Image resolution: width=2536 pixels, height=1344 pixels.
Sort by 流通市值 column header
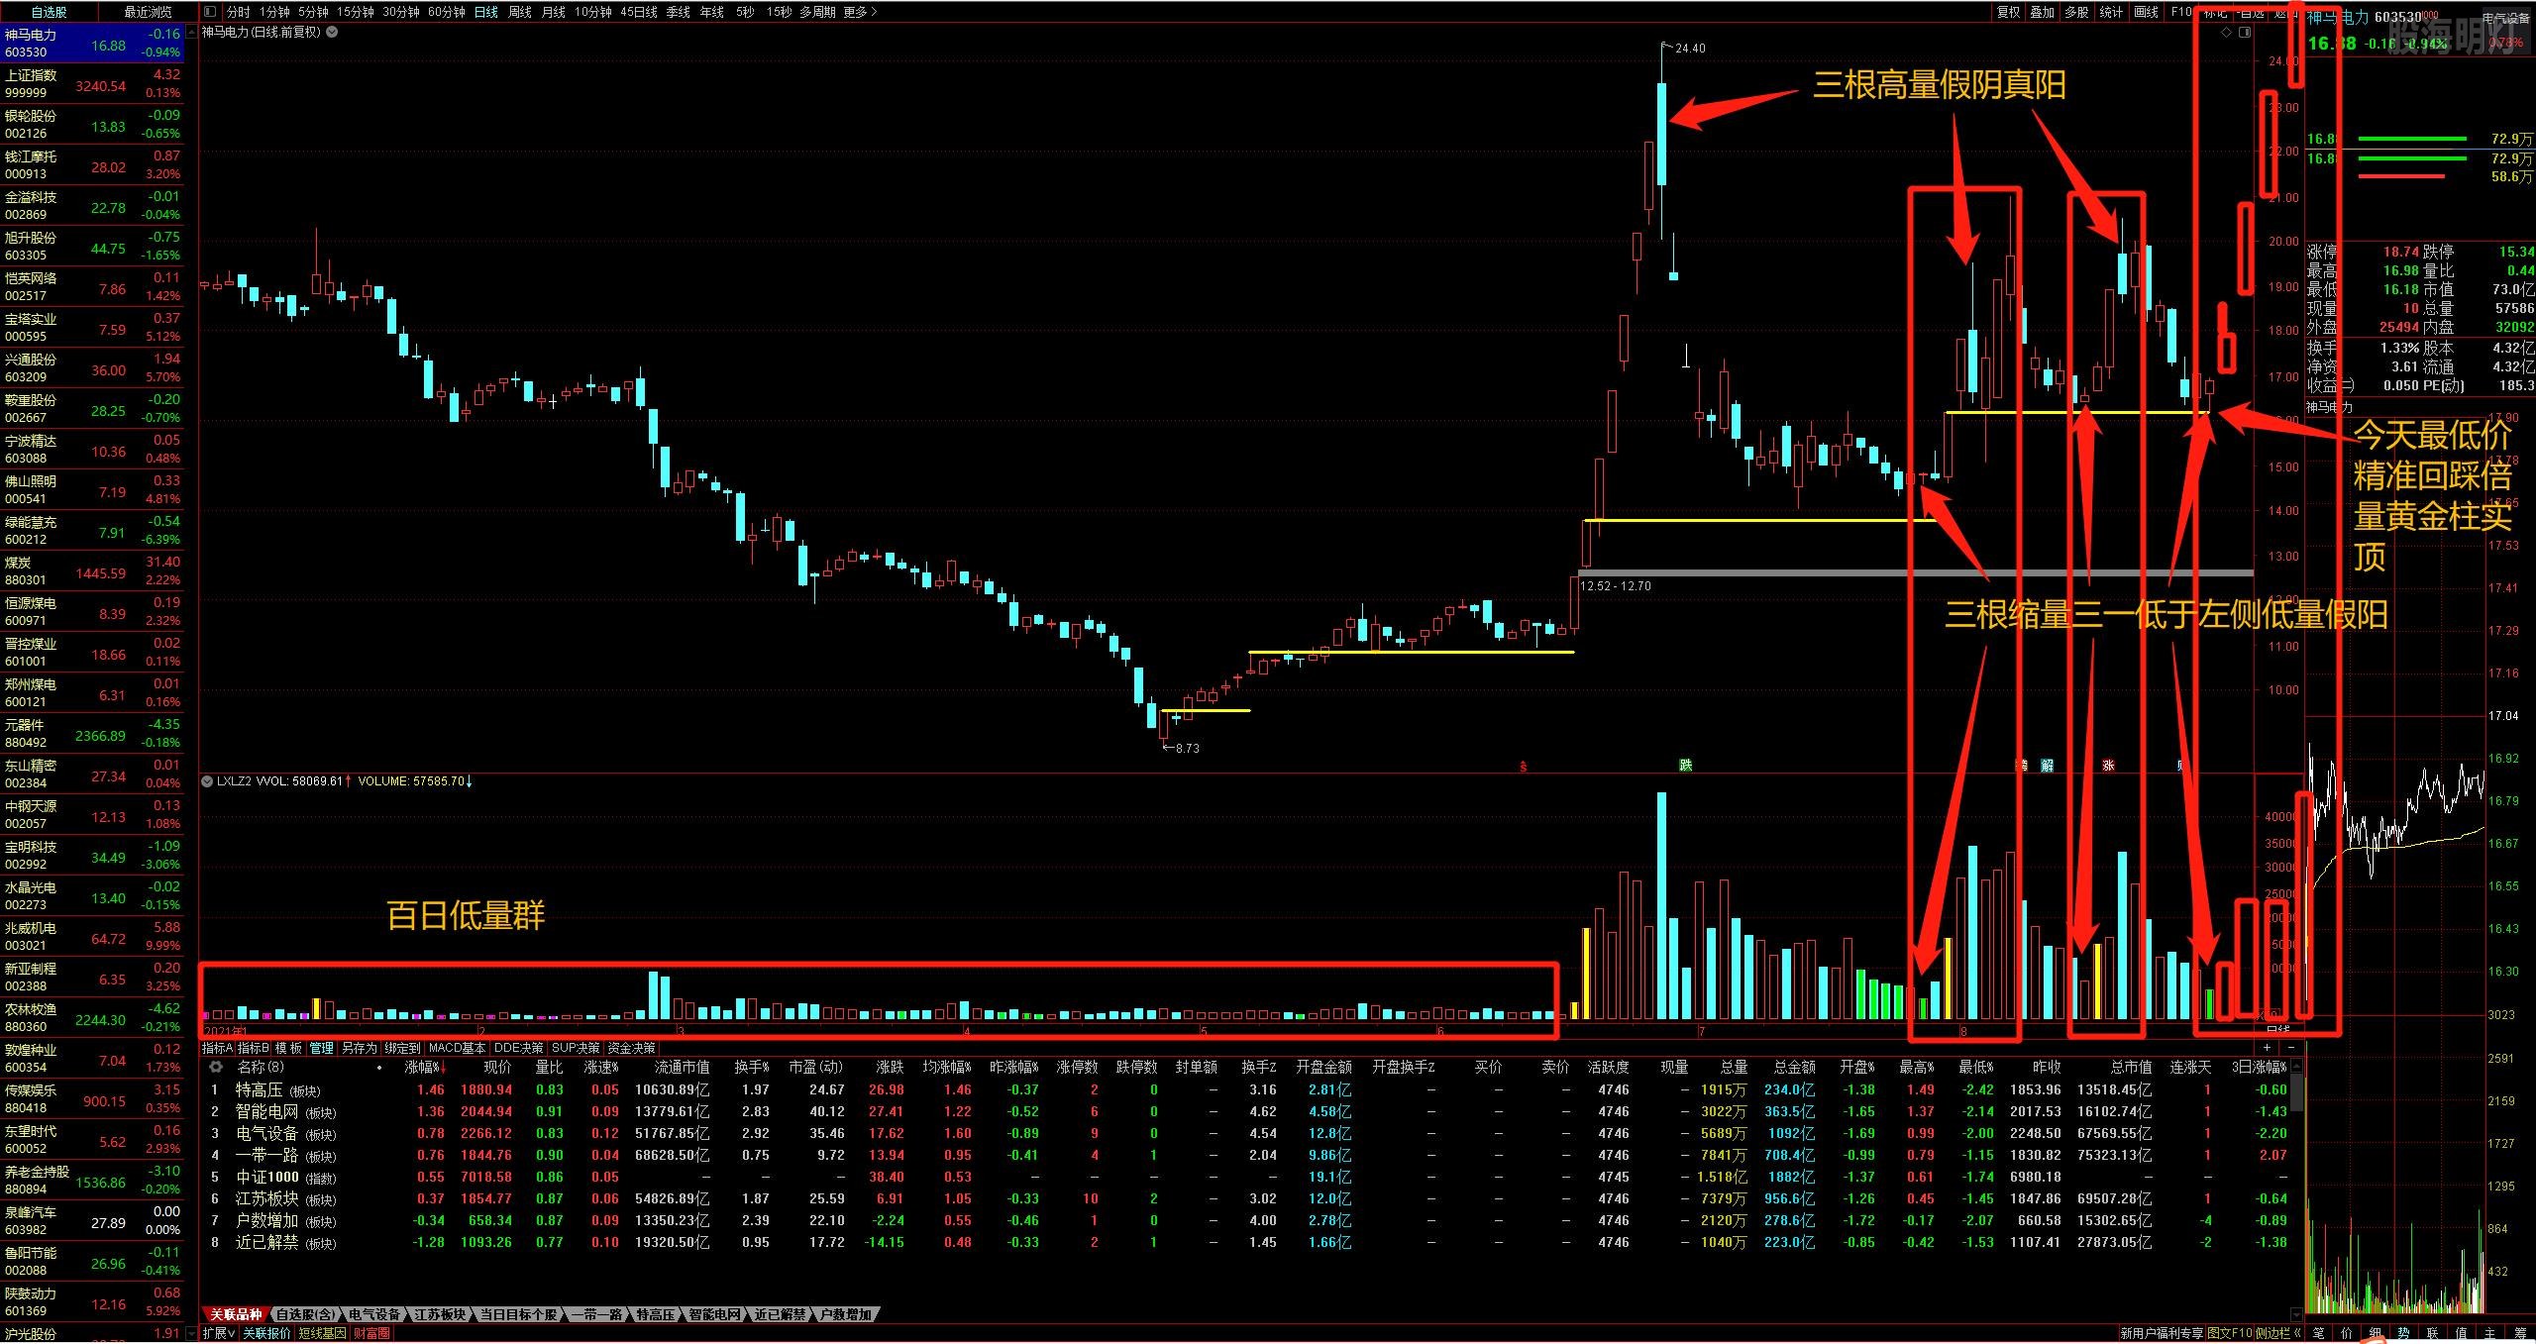pos(683,1068)
